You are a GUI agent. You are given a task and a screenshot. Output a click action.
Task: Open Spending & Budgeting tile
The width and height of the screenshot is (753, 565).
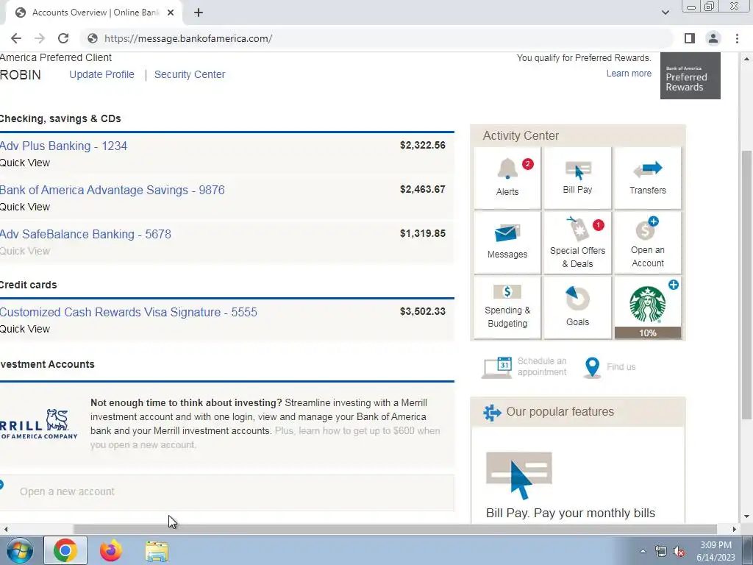point(507,308)
